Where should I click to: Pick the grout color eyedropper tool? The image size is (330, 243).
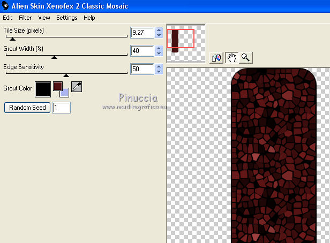click(x=77, y=87)
